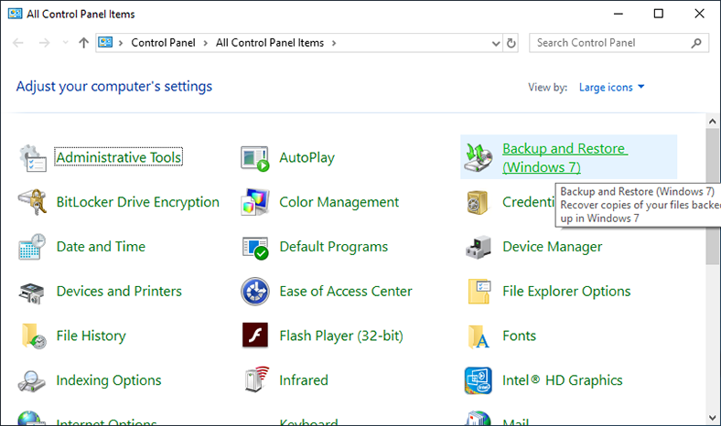721x426 pixels.
Task: Open the BitLocker Drive Encryption icon
Action: pos(33,202)
